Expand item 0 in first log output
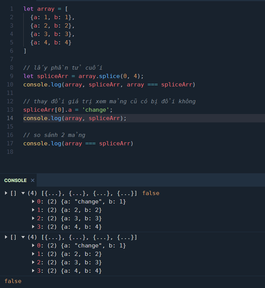 point(33,202)
